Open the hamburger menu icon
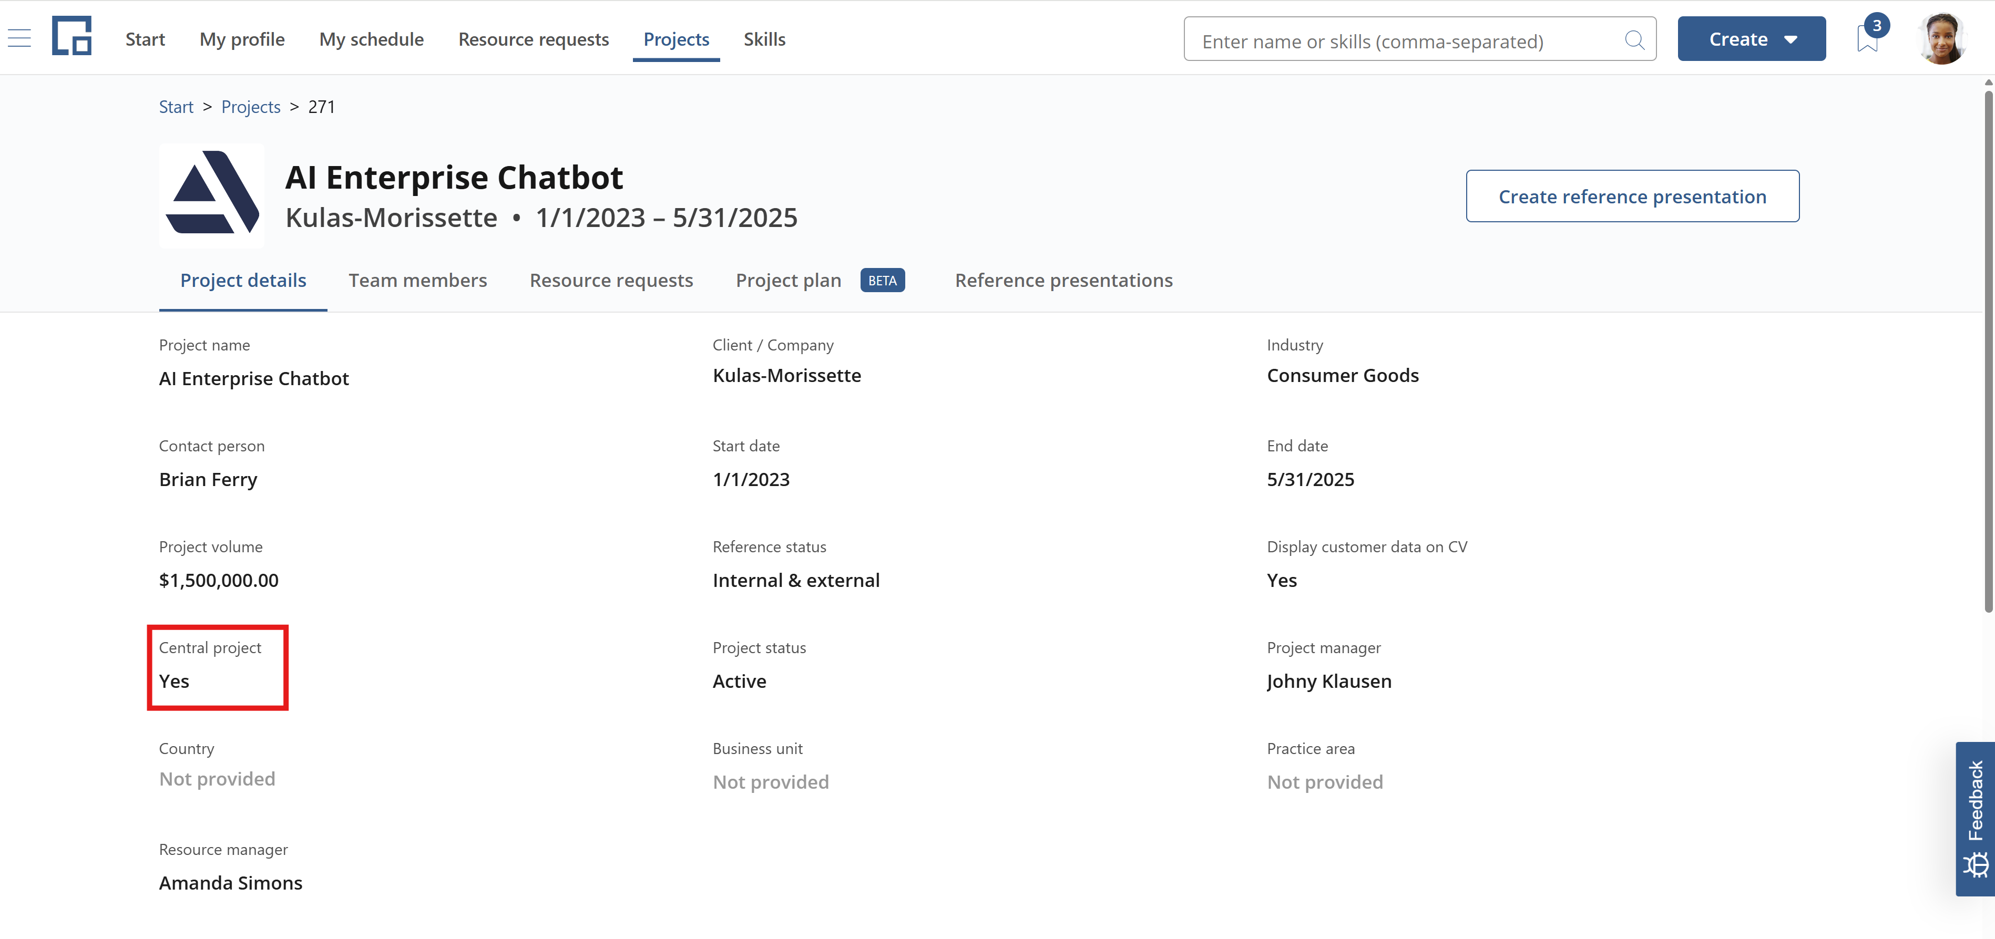The height and width of the screenshot is (939, 1995). [19, 39]
